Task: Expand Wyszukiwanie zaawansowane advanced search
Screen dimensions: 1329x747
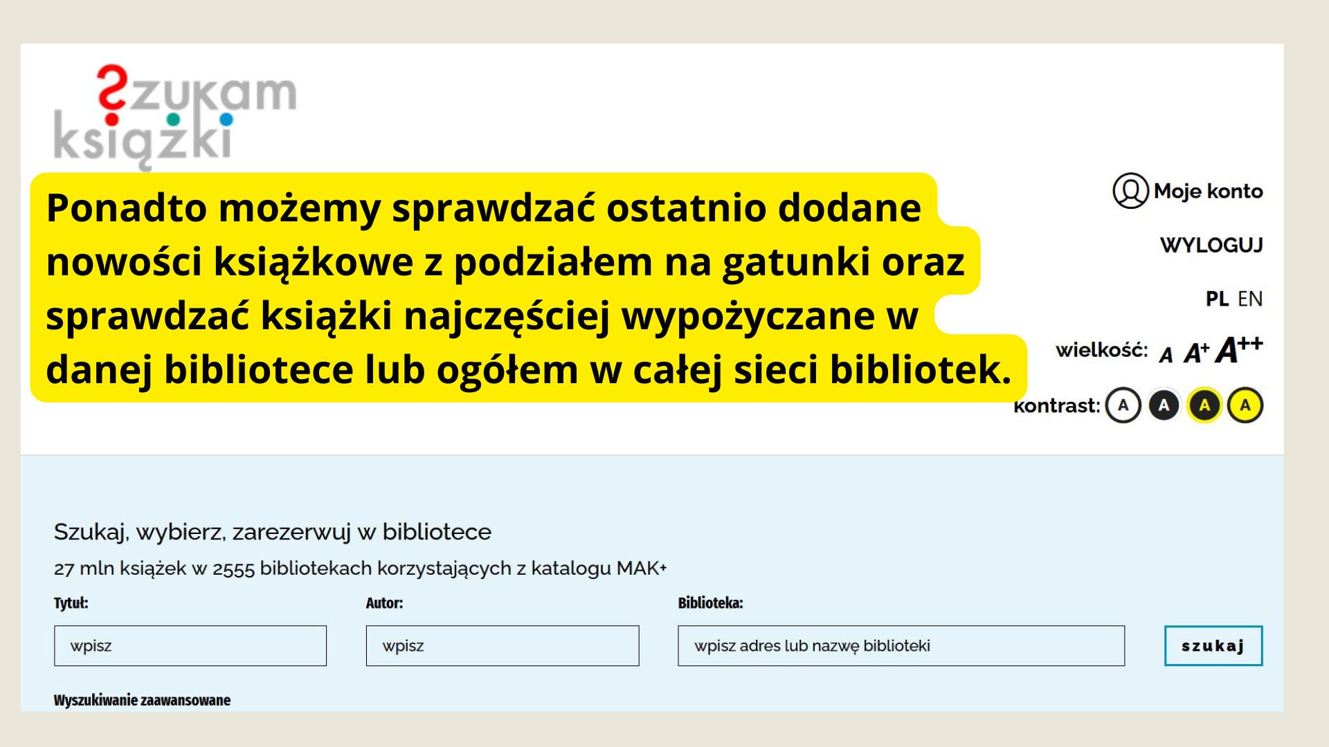Action: pyautogui.click(x=142, y=700)
